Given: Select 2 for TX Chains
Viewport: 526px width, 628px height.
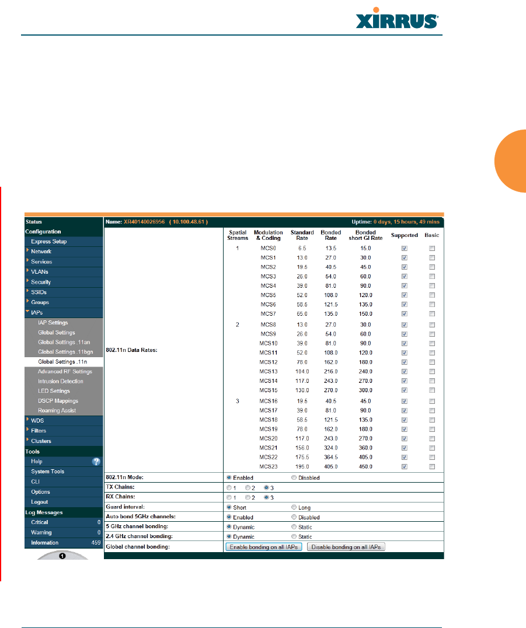Looking at the screenshot, I should 248,487.
